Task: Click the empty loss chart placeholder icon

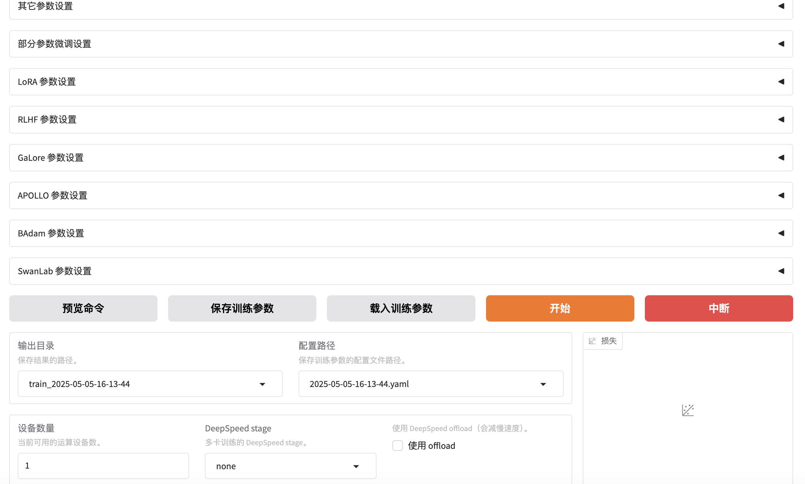Action: [x=688, y=410]
